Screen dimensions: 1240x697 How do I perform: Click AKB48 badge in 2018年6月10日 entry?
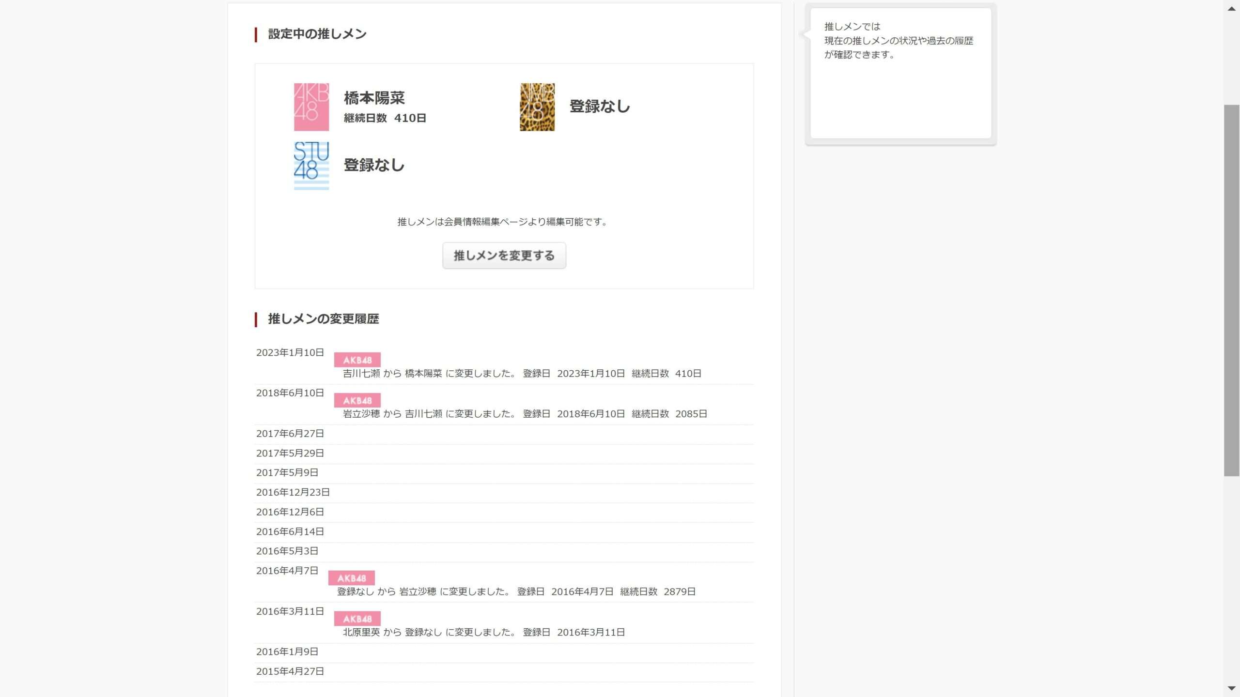pyautogui.click(x=357, y=400)
